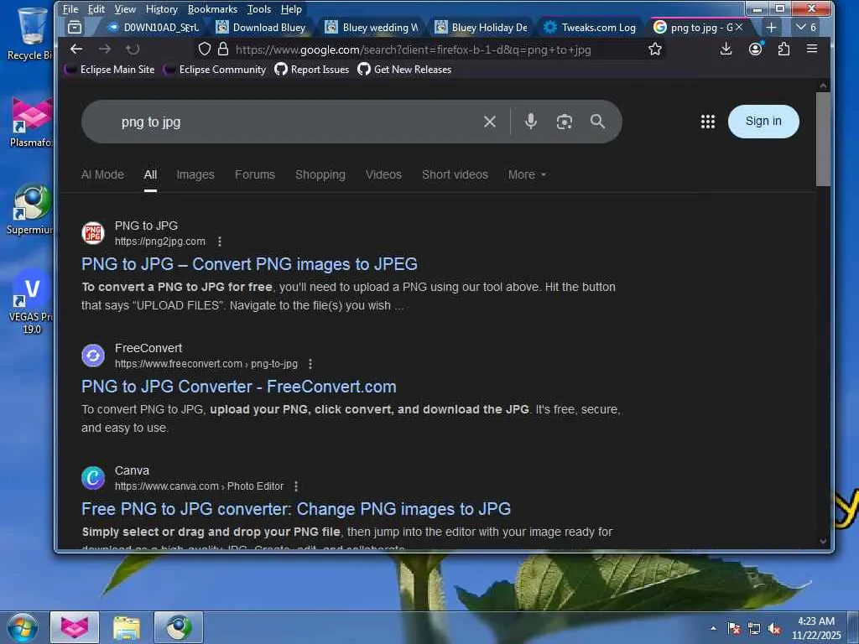Click the FreeConvert result favicon
Viewport: 859px width, 644px height.
click(x=93, y=356)
